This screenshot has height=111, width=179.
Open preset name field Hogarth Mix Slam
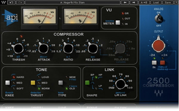point(72,2)
